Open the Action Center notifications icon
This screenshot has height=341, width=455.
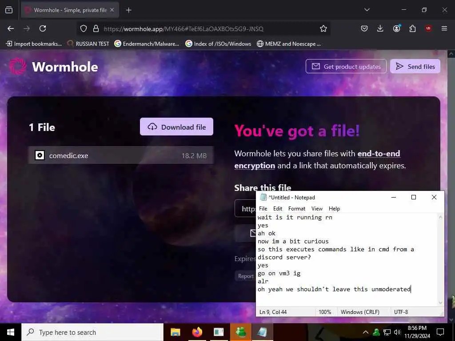pos(440,332)
